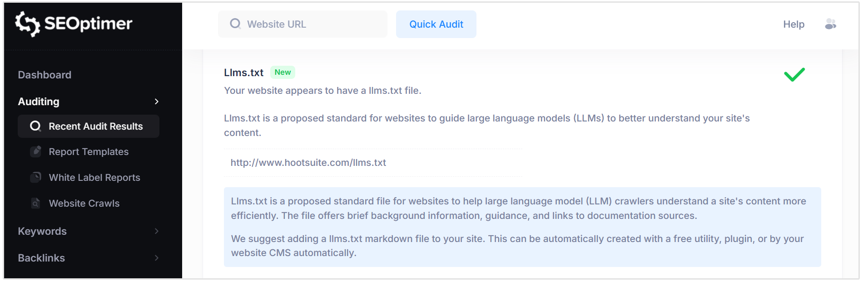Image resolution: width=863 pixels, height=281 pixels.
Task: Select Report Templates in the sidebar
Action: (88, 152)
